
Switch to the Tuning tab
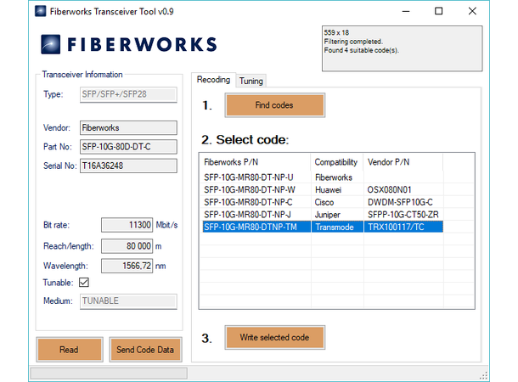[251, 81]
